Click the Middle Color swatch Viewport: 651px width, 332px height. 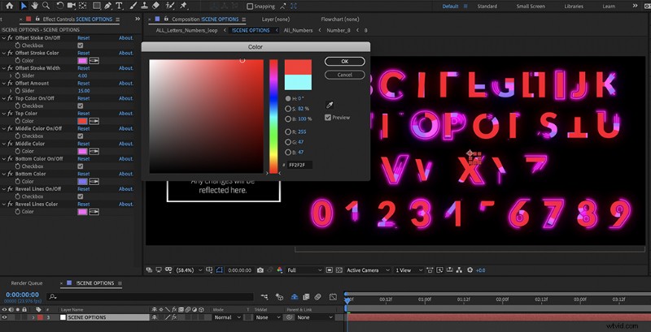tap(82, 151)
